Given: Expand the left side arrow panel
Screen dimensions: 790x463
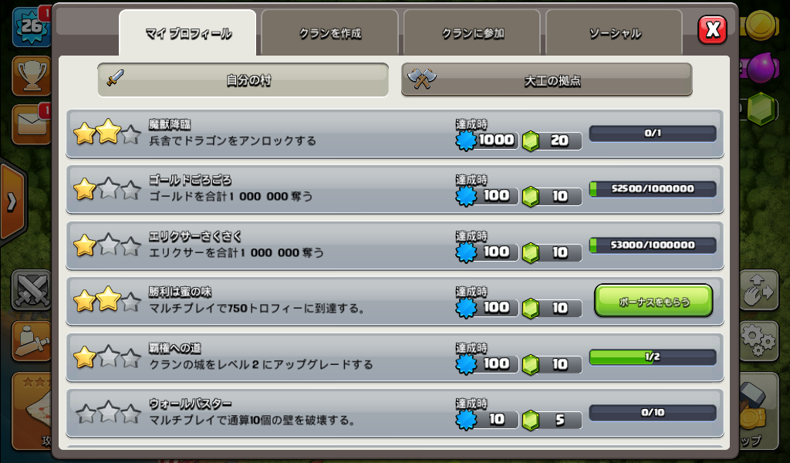Looking at the screenshot, I should (12, 202).
